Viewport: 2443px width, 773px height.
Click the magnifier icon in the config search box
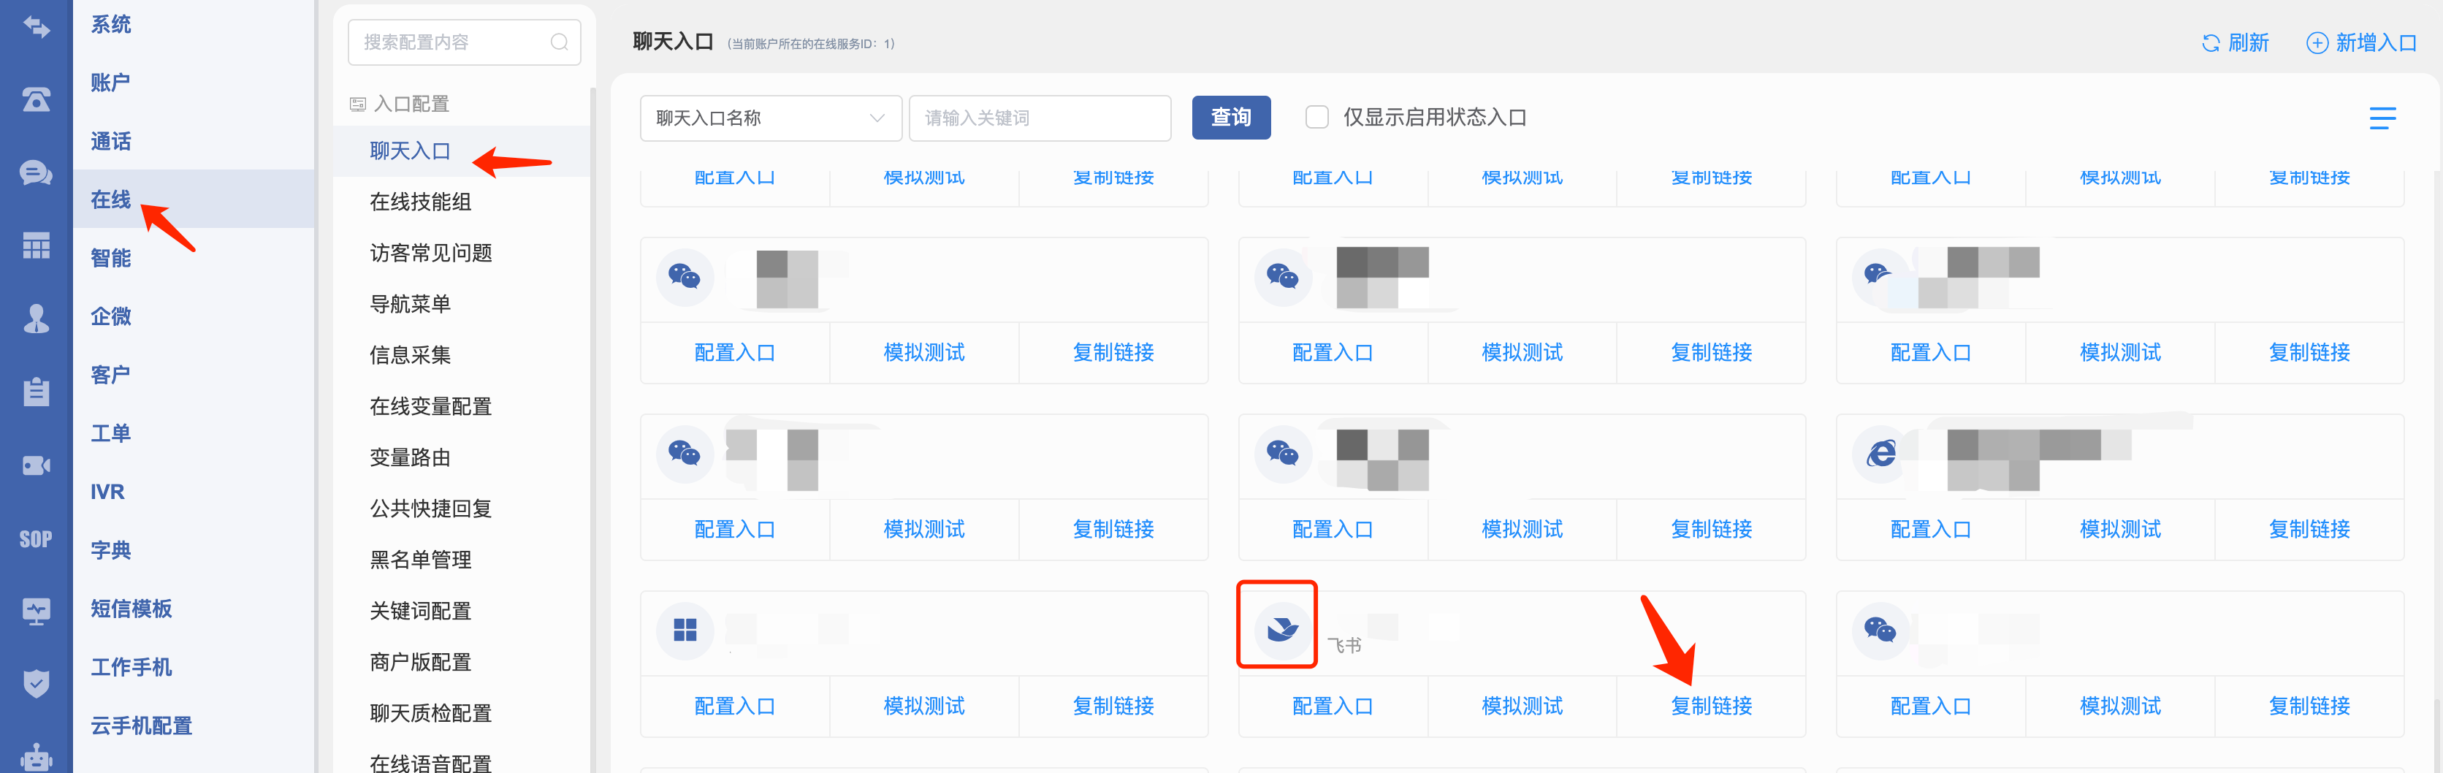(x=560, y=42)
